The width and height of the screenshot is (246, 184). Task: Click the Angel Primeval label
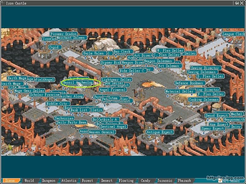pos(113,90)
